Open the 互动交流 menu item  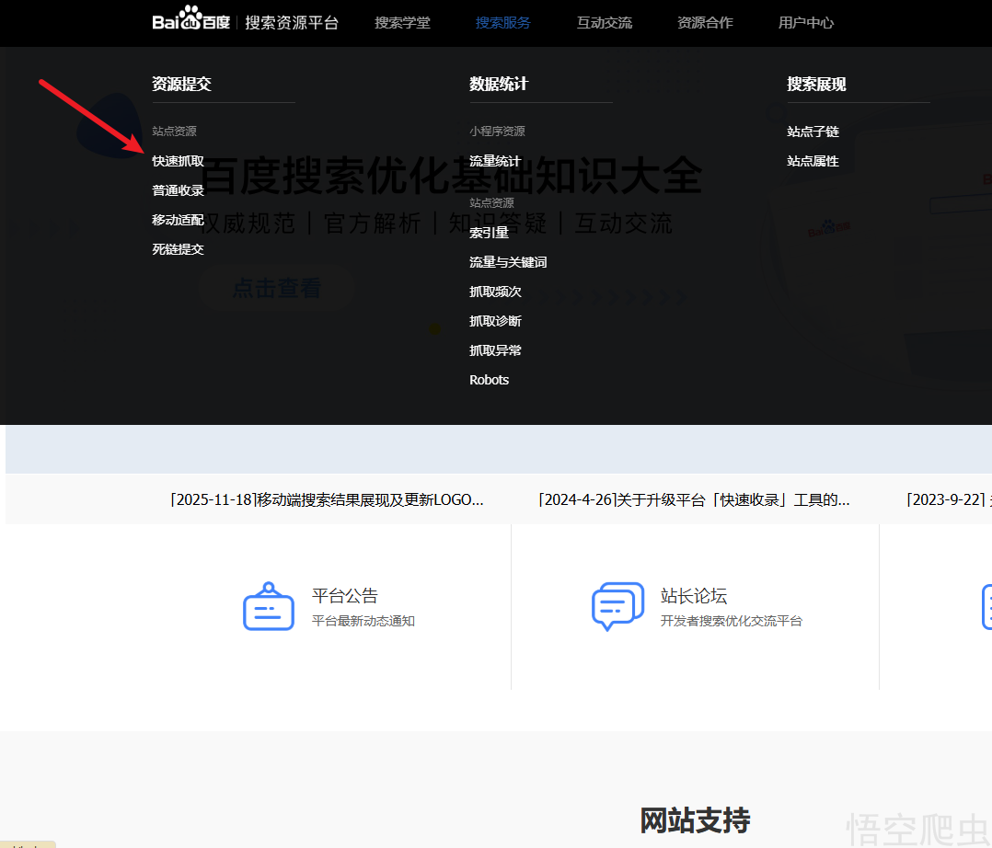click(604, 23)
